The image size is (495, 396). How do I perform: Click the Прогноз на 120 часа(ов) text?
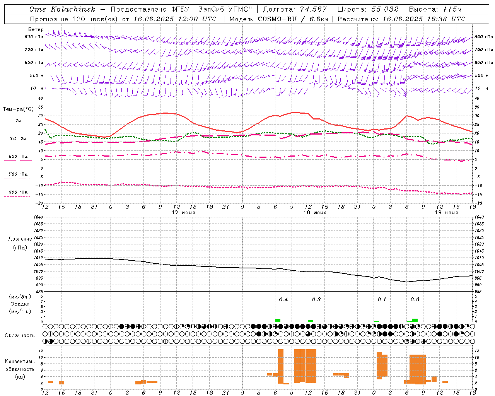point(74,19)
